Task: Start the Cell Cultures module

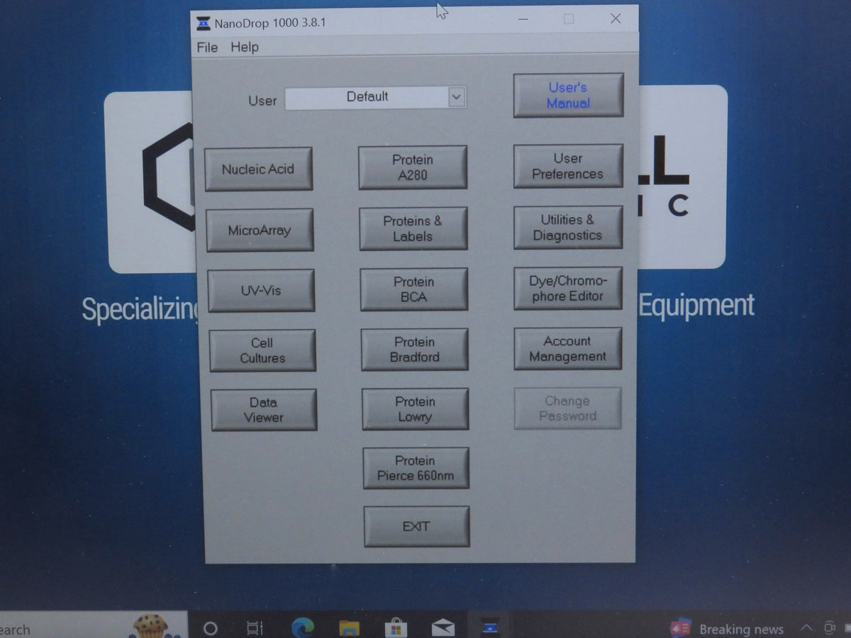Action: (262, 350)
